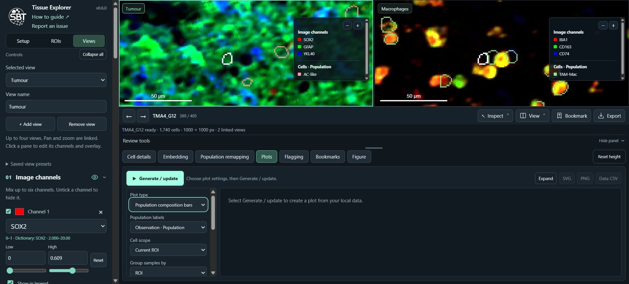Uncheck the Channel 1 checkbox
The image size is (629, 284).
click(9, 211)
